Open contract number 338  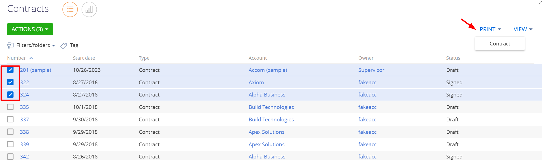(x=24, y=132)
